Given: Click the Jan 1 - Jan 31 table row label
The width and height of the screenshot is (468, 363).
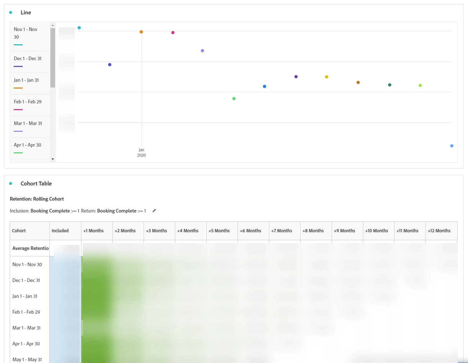Looking at the screenshot, I should coord(25,296).
